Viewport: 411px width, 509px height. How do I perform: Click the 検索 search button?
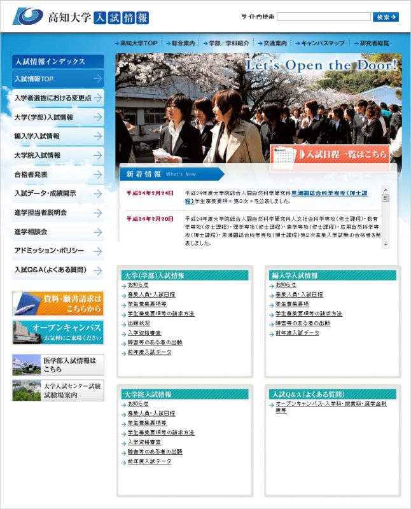pos(386,17)
